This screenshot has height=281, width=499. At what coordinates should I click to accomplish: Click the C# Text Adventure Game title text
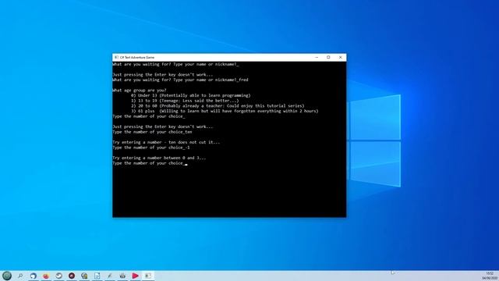[137, 57]
